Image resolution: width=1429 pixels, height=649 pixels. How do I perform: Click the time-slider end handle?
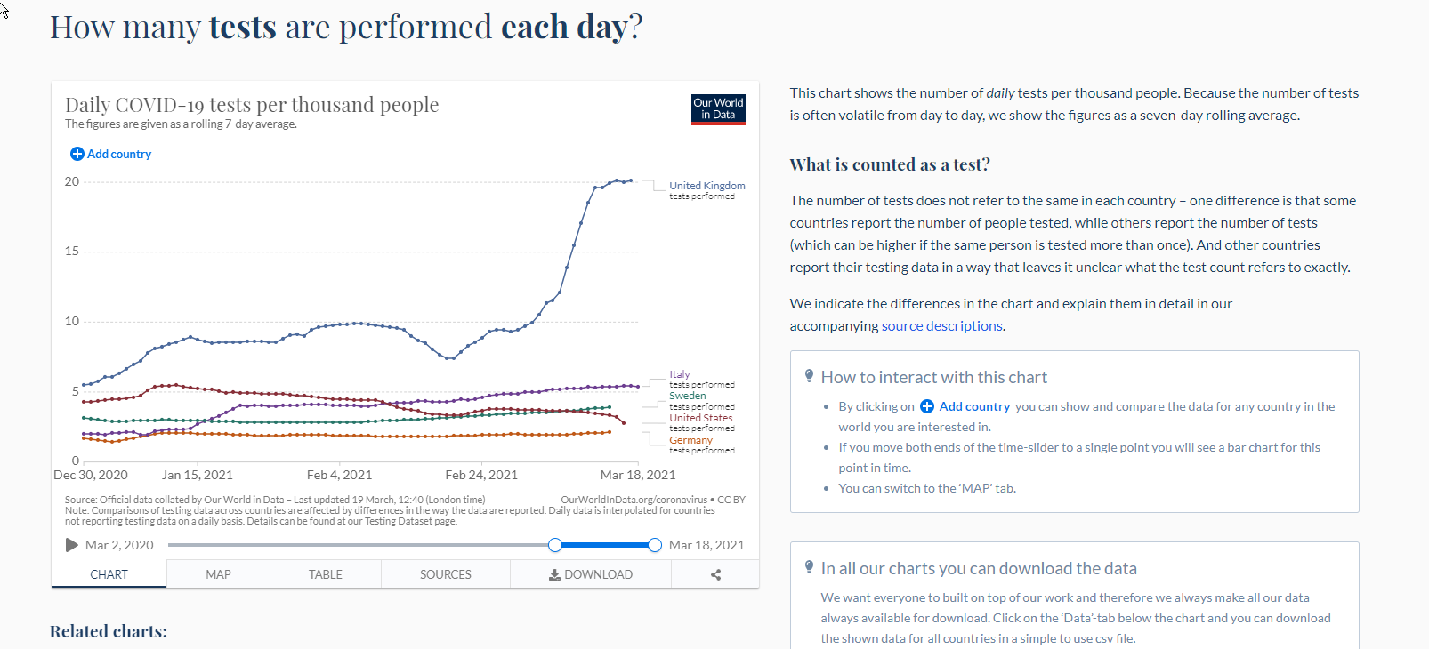pyautogui.click(x=655, y=545)
